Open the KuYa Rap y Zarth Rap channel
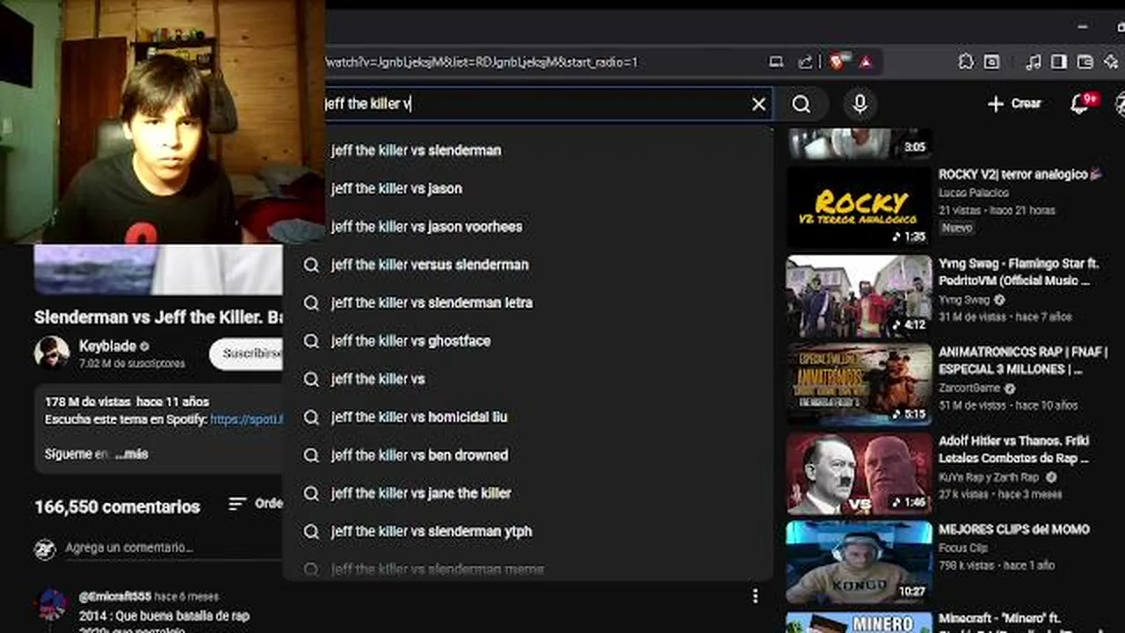 click(x=989, y=477)
